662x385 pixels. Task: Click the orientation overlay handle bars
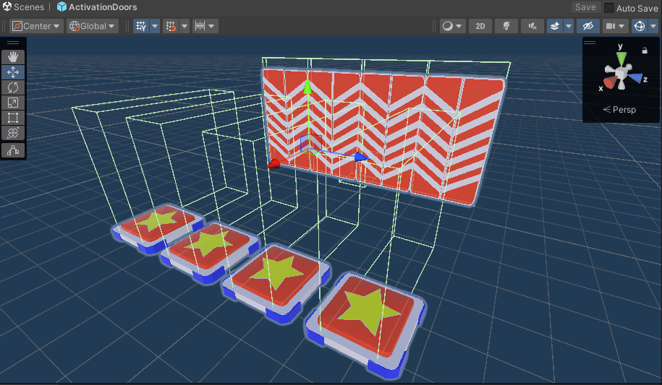point(590,42)
